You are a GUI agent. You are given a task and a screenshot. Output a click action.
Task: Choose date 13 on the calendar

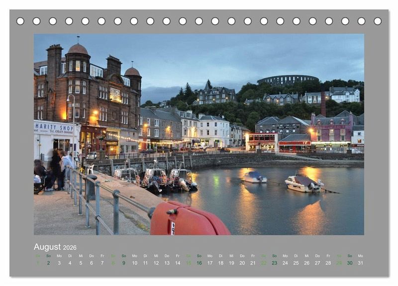[x=167, y=263]
